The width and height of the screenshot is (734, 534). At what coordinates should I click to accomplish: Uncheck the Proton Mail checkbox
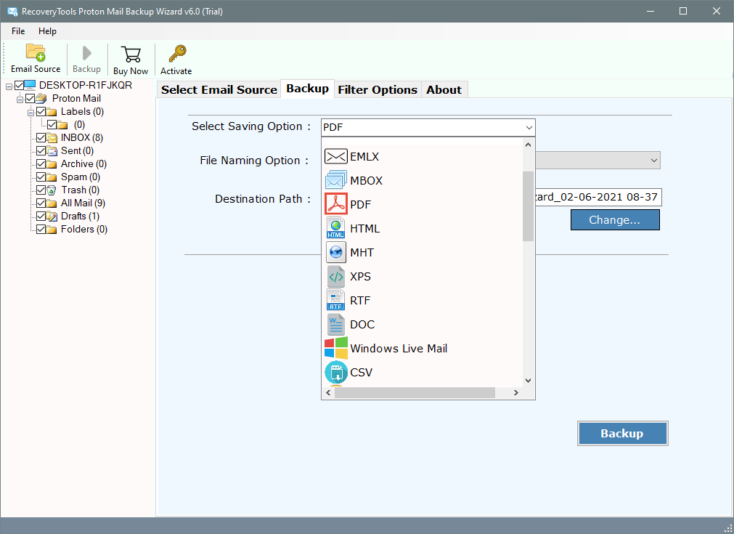coord(30,98)
